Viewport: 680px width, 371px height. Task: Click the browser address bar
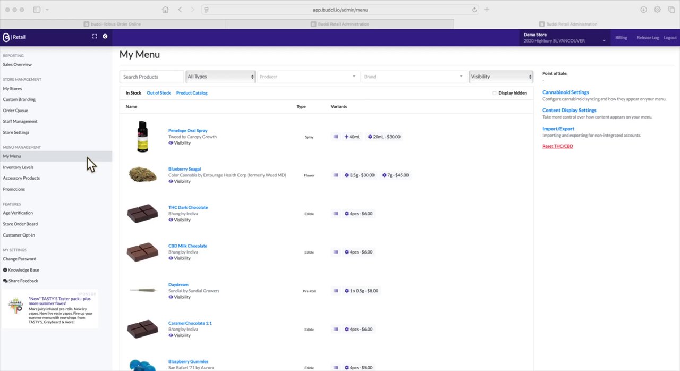[x=340, y=10]
